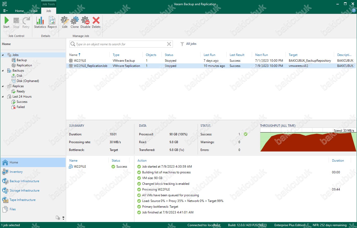Clone the selected job
Image resolution: width=357 pixels, height=228 pixels.
pyautogui.click(x=74, y=22)
